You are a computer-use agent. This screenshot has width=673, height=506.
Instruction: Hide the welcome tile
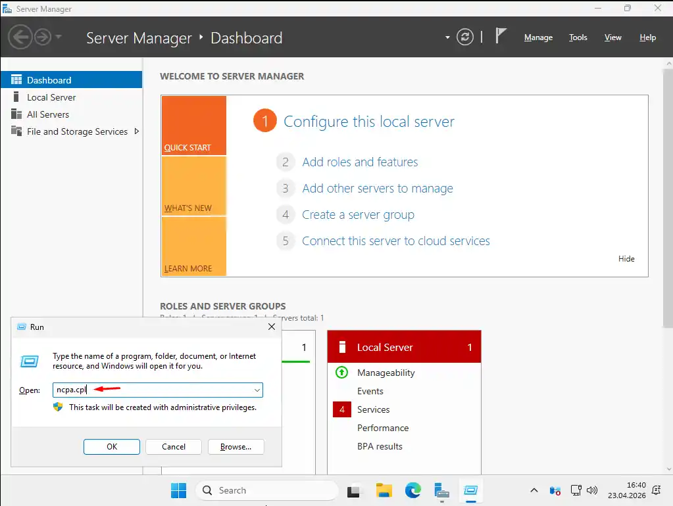tap(626, 258)
